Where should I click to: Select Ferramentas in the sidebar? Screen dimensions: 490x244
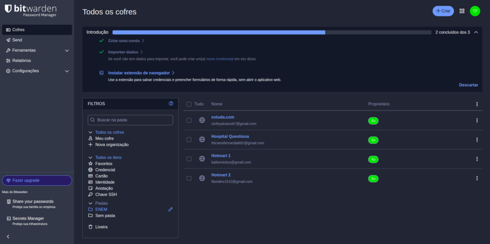[37, 50]
